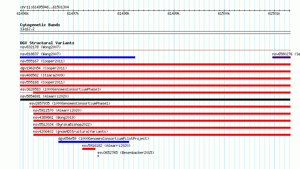Image resolution: width=300 pixels, height=169 pixels.
Task: Select the purple nsv6580276 variant bar
Action: (281, 57)
